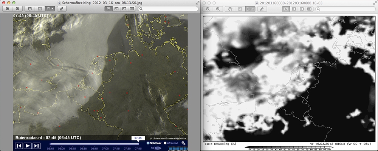Show table of contents view in 201203160000 window

click(301, 9)
